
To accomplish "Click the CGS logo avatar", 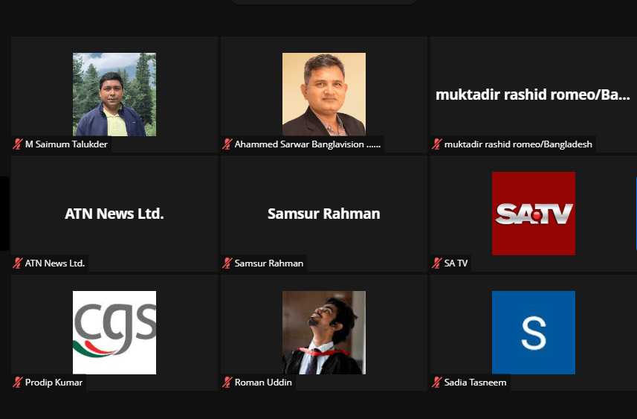I will point(114,333).
